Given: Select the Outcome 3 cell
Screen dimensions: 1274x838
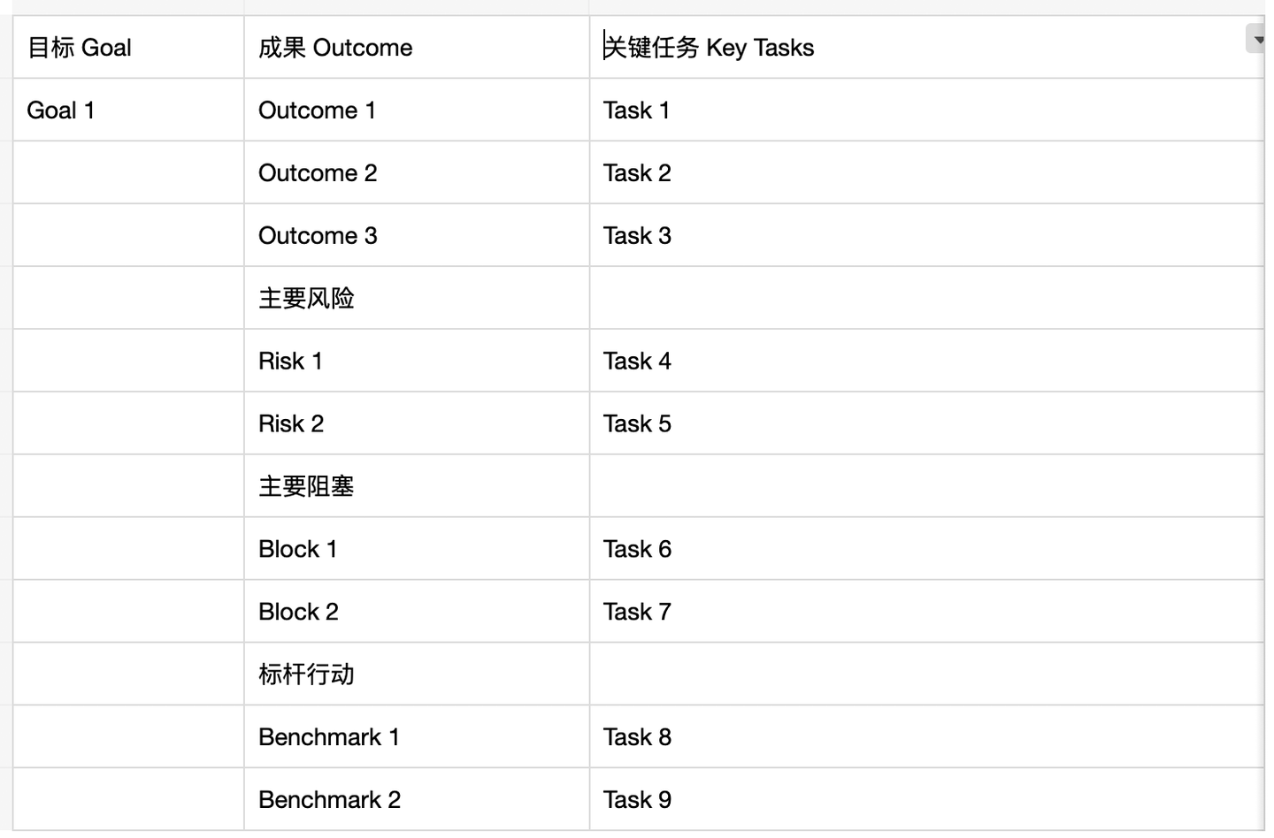Looking at the screenshot, I should tap(417, 235).
